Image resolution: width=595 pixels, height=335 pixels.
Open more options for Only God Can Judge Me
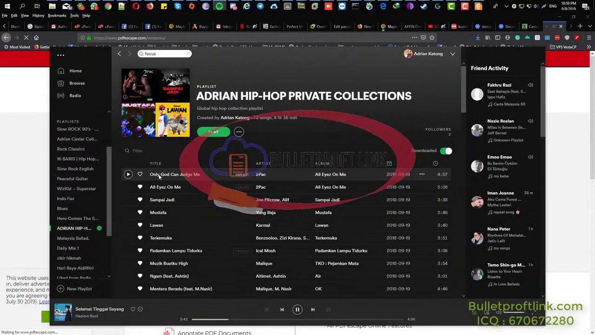pyautogui.click(x=422, y=174)
